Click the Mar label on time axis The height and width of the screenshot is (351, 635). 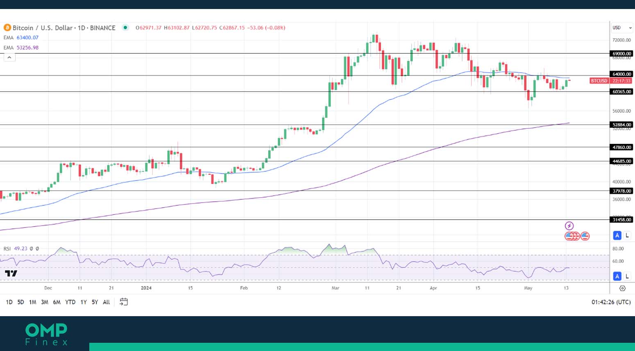point(336,288)
